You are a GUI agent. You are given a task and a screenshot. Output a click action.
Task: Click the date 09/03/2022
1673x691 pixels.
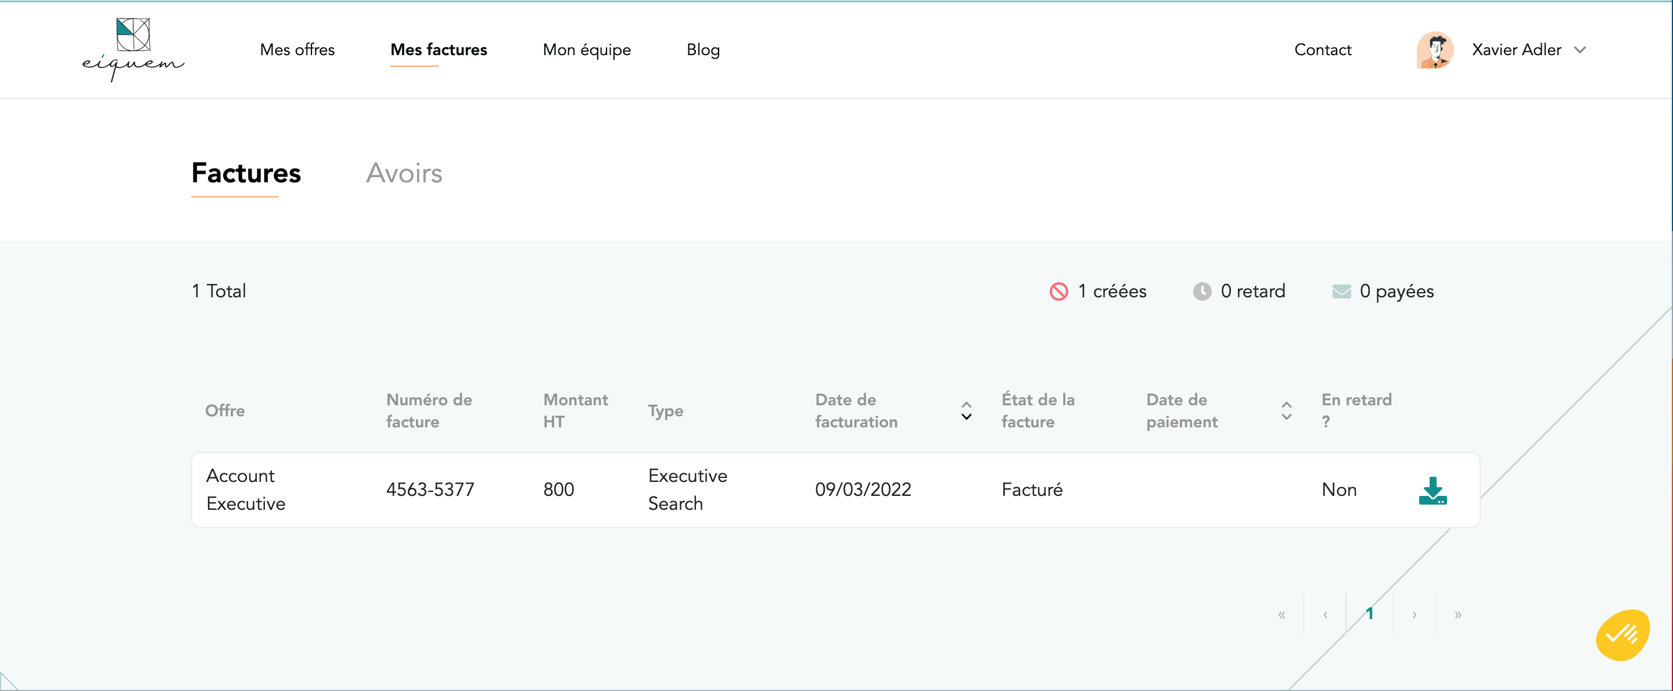tap(863, 490)
